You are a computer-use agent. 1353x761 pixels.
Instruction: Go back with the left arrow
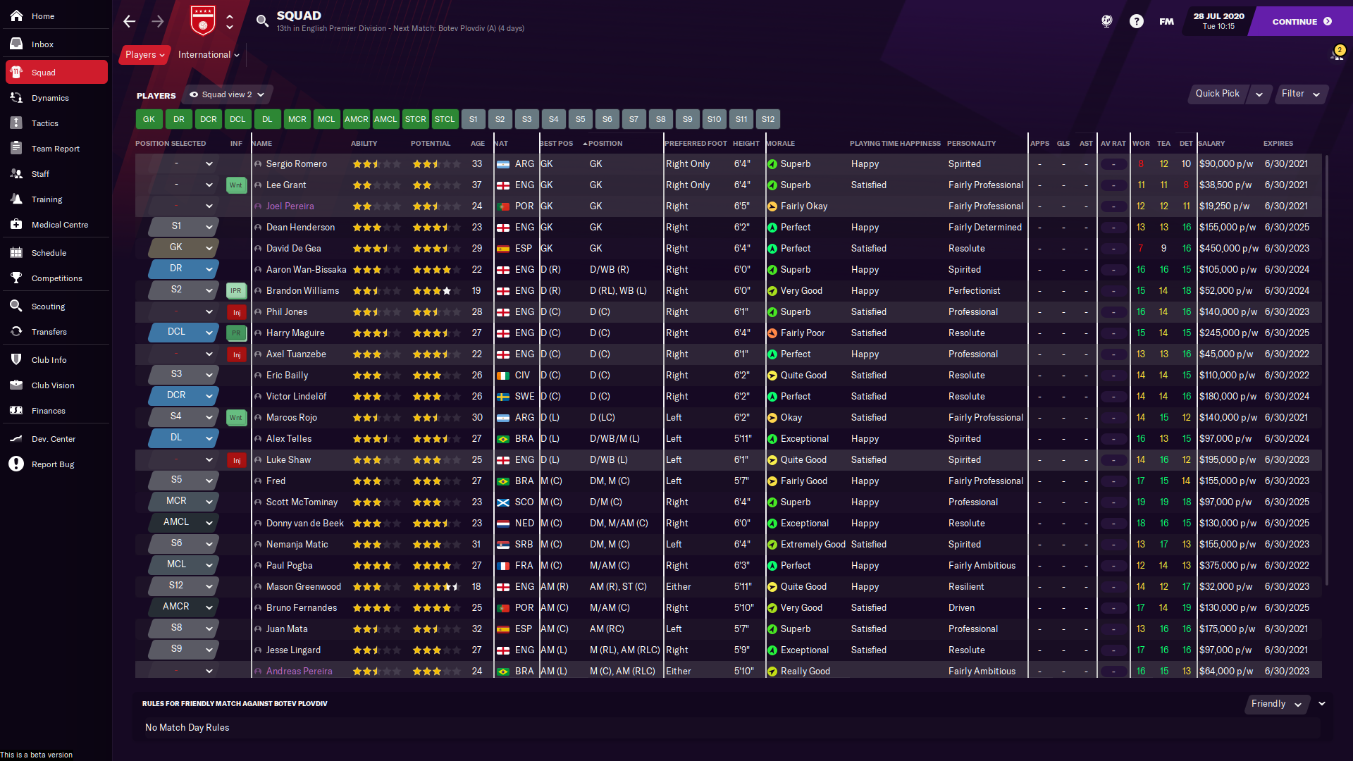coord(130,21)
